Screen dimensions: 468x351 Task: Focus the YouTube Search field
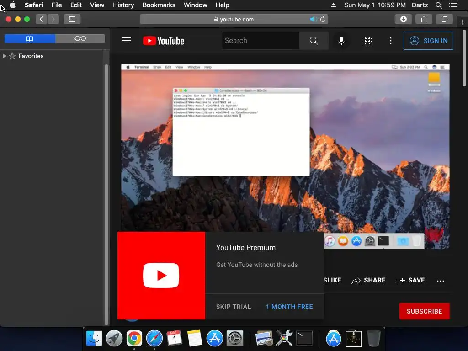tap(261, 41)
